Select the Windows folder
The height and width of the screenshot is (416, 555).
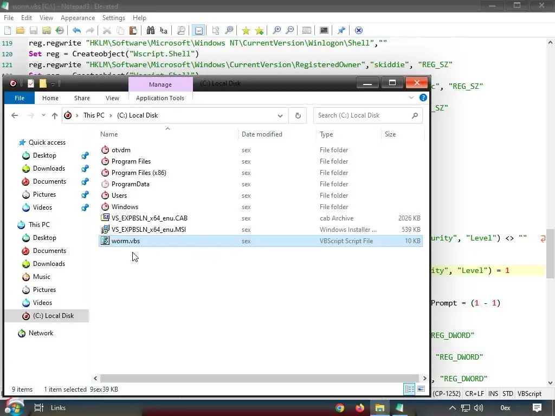pos(260,207)
